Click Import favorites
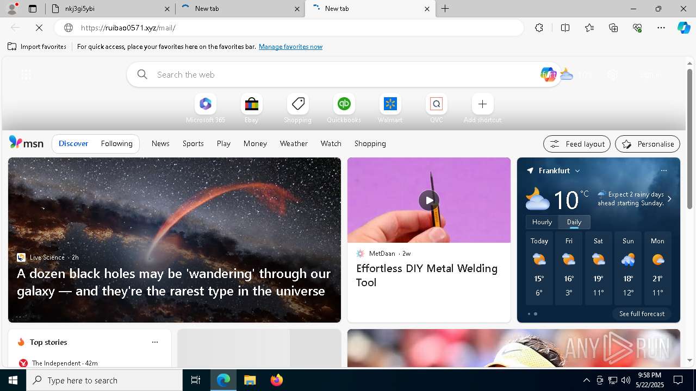 pyautogui.click(x=37, y=47)
